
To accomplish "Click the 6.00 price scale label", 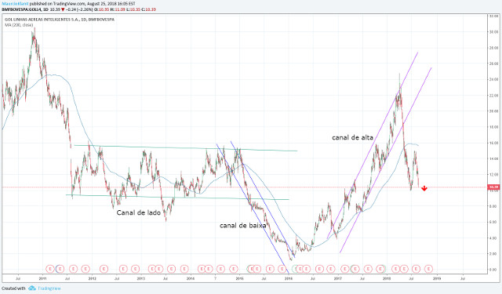I will tap(494, 222).
